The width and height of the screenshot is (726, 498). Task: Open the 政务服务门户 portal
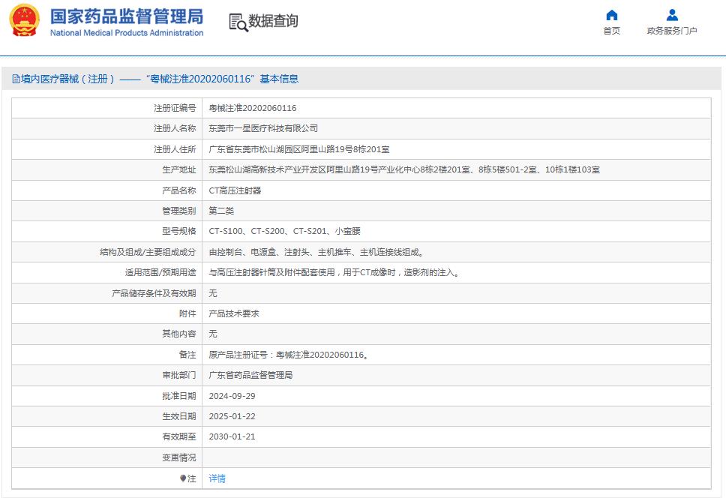(670, 31)
